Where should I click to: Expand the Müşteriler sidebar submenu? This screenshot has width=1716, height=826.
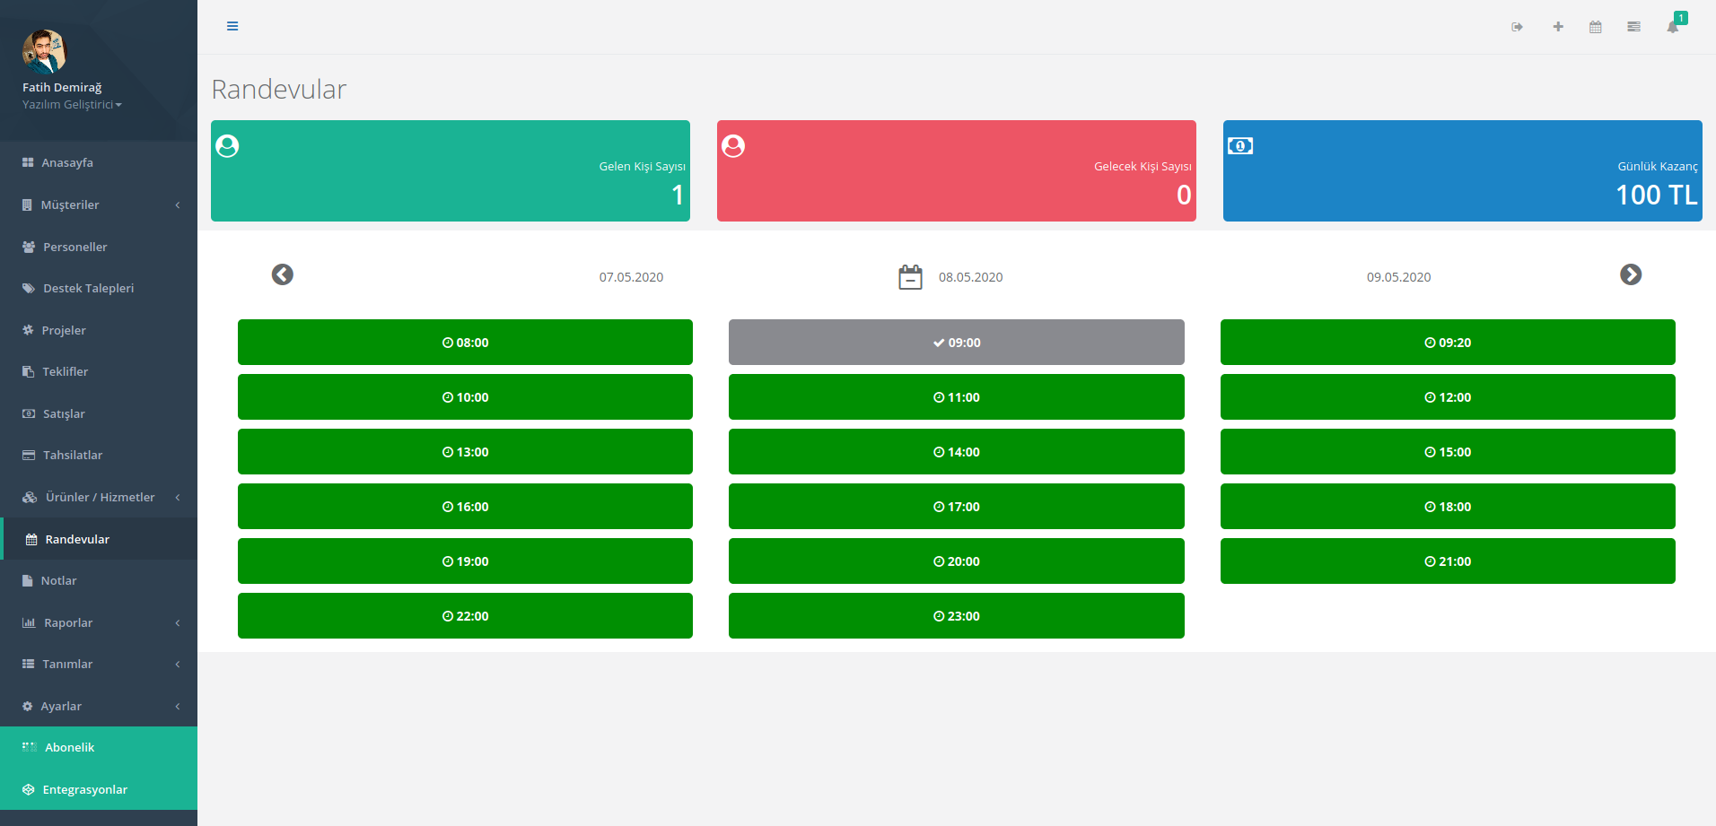[x=99, y=204]
